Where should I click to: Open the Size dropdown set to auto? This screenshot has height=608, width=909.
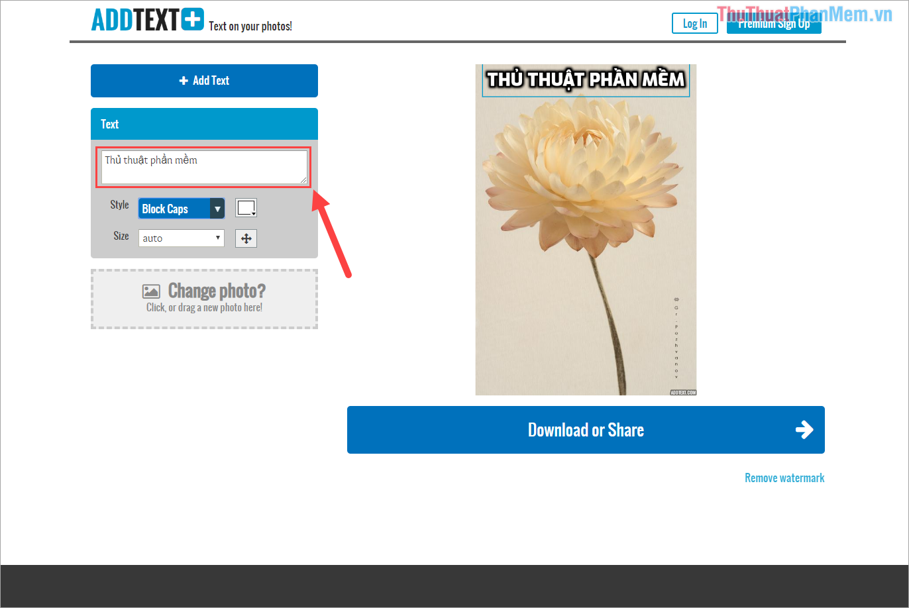point(181,238)
